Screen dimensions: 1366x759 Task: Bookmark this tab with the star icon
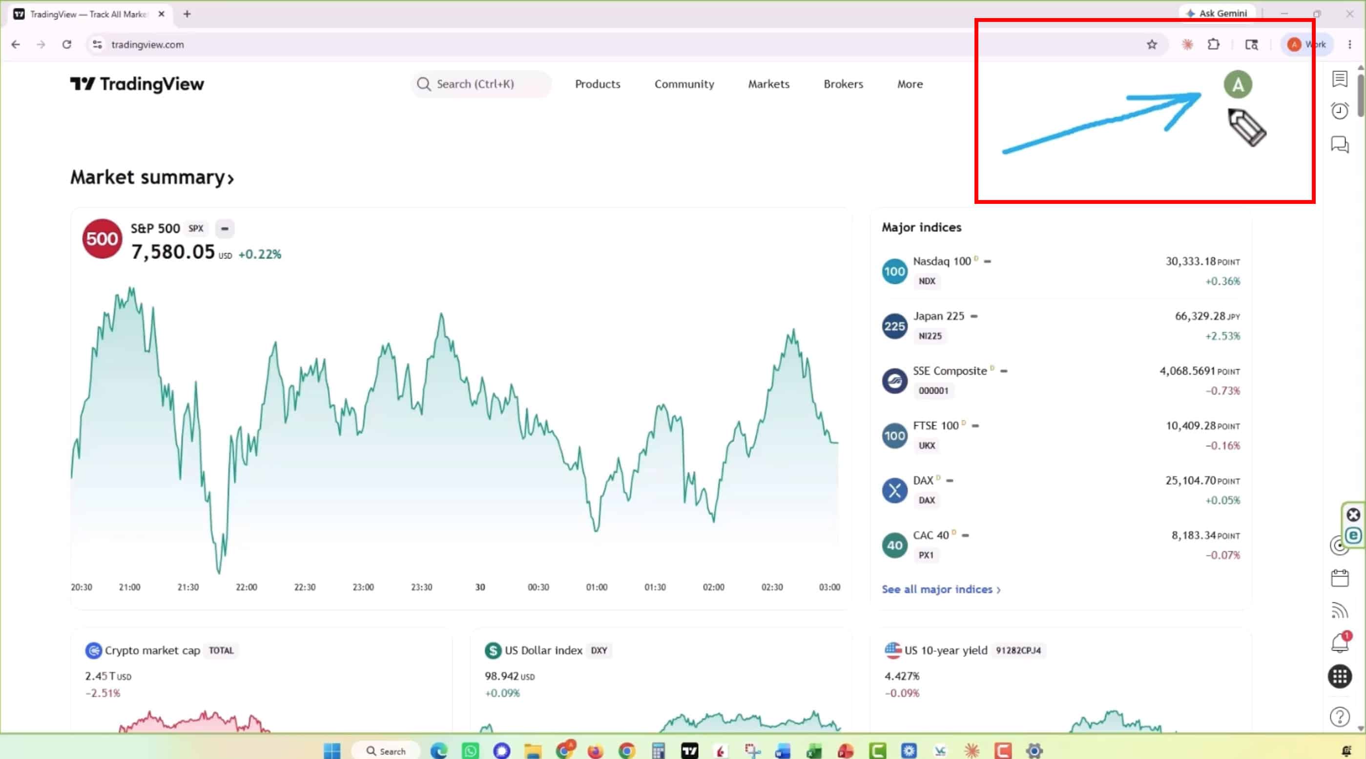coord(1152,44)
